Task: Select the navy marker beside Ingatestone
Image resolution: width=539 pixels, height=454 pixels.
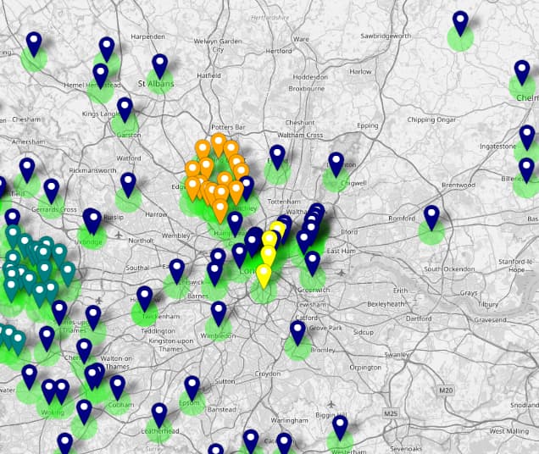Action: [x=527, y=136]
